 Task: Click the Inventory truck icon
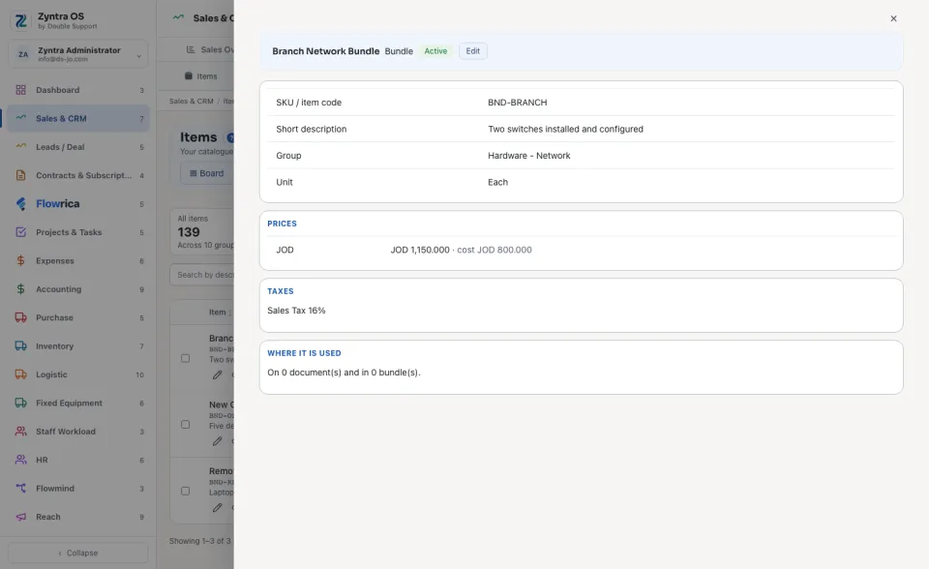[20, 345]
